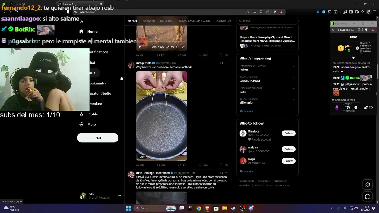Open the Bananirou timeline tab
Screen dimensions: 379x213
167,21
